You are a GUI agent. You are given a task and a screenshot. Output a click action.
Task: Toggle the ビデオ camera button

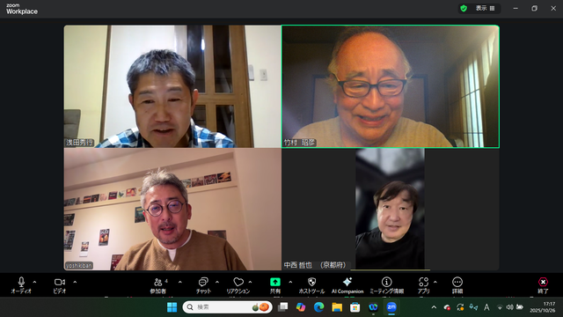60,285
